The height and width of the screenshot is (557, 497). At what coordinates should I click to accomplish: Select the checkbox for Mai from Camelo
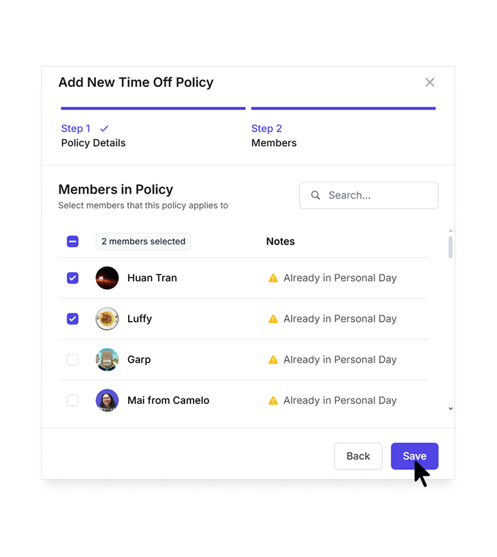click(72, 401)
